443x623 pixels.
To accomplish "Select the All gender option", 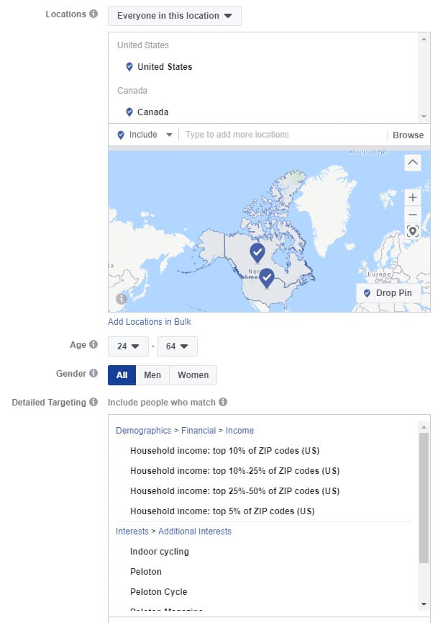I will (x=122, y=375).
